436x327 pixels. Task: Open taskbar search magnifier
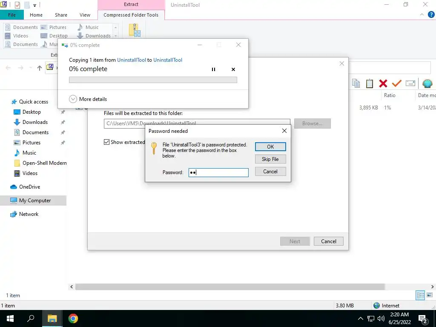[31, 318]
